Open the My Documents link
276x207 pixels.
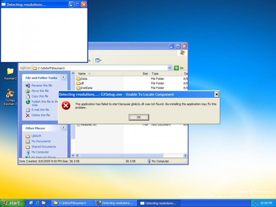click(41, 141)
